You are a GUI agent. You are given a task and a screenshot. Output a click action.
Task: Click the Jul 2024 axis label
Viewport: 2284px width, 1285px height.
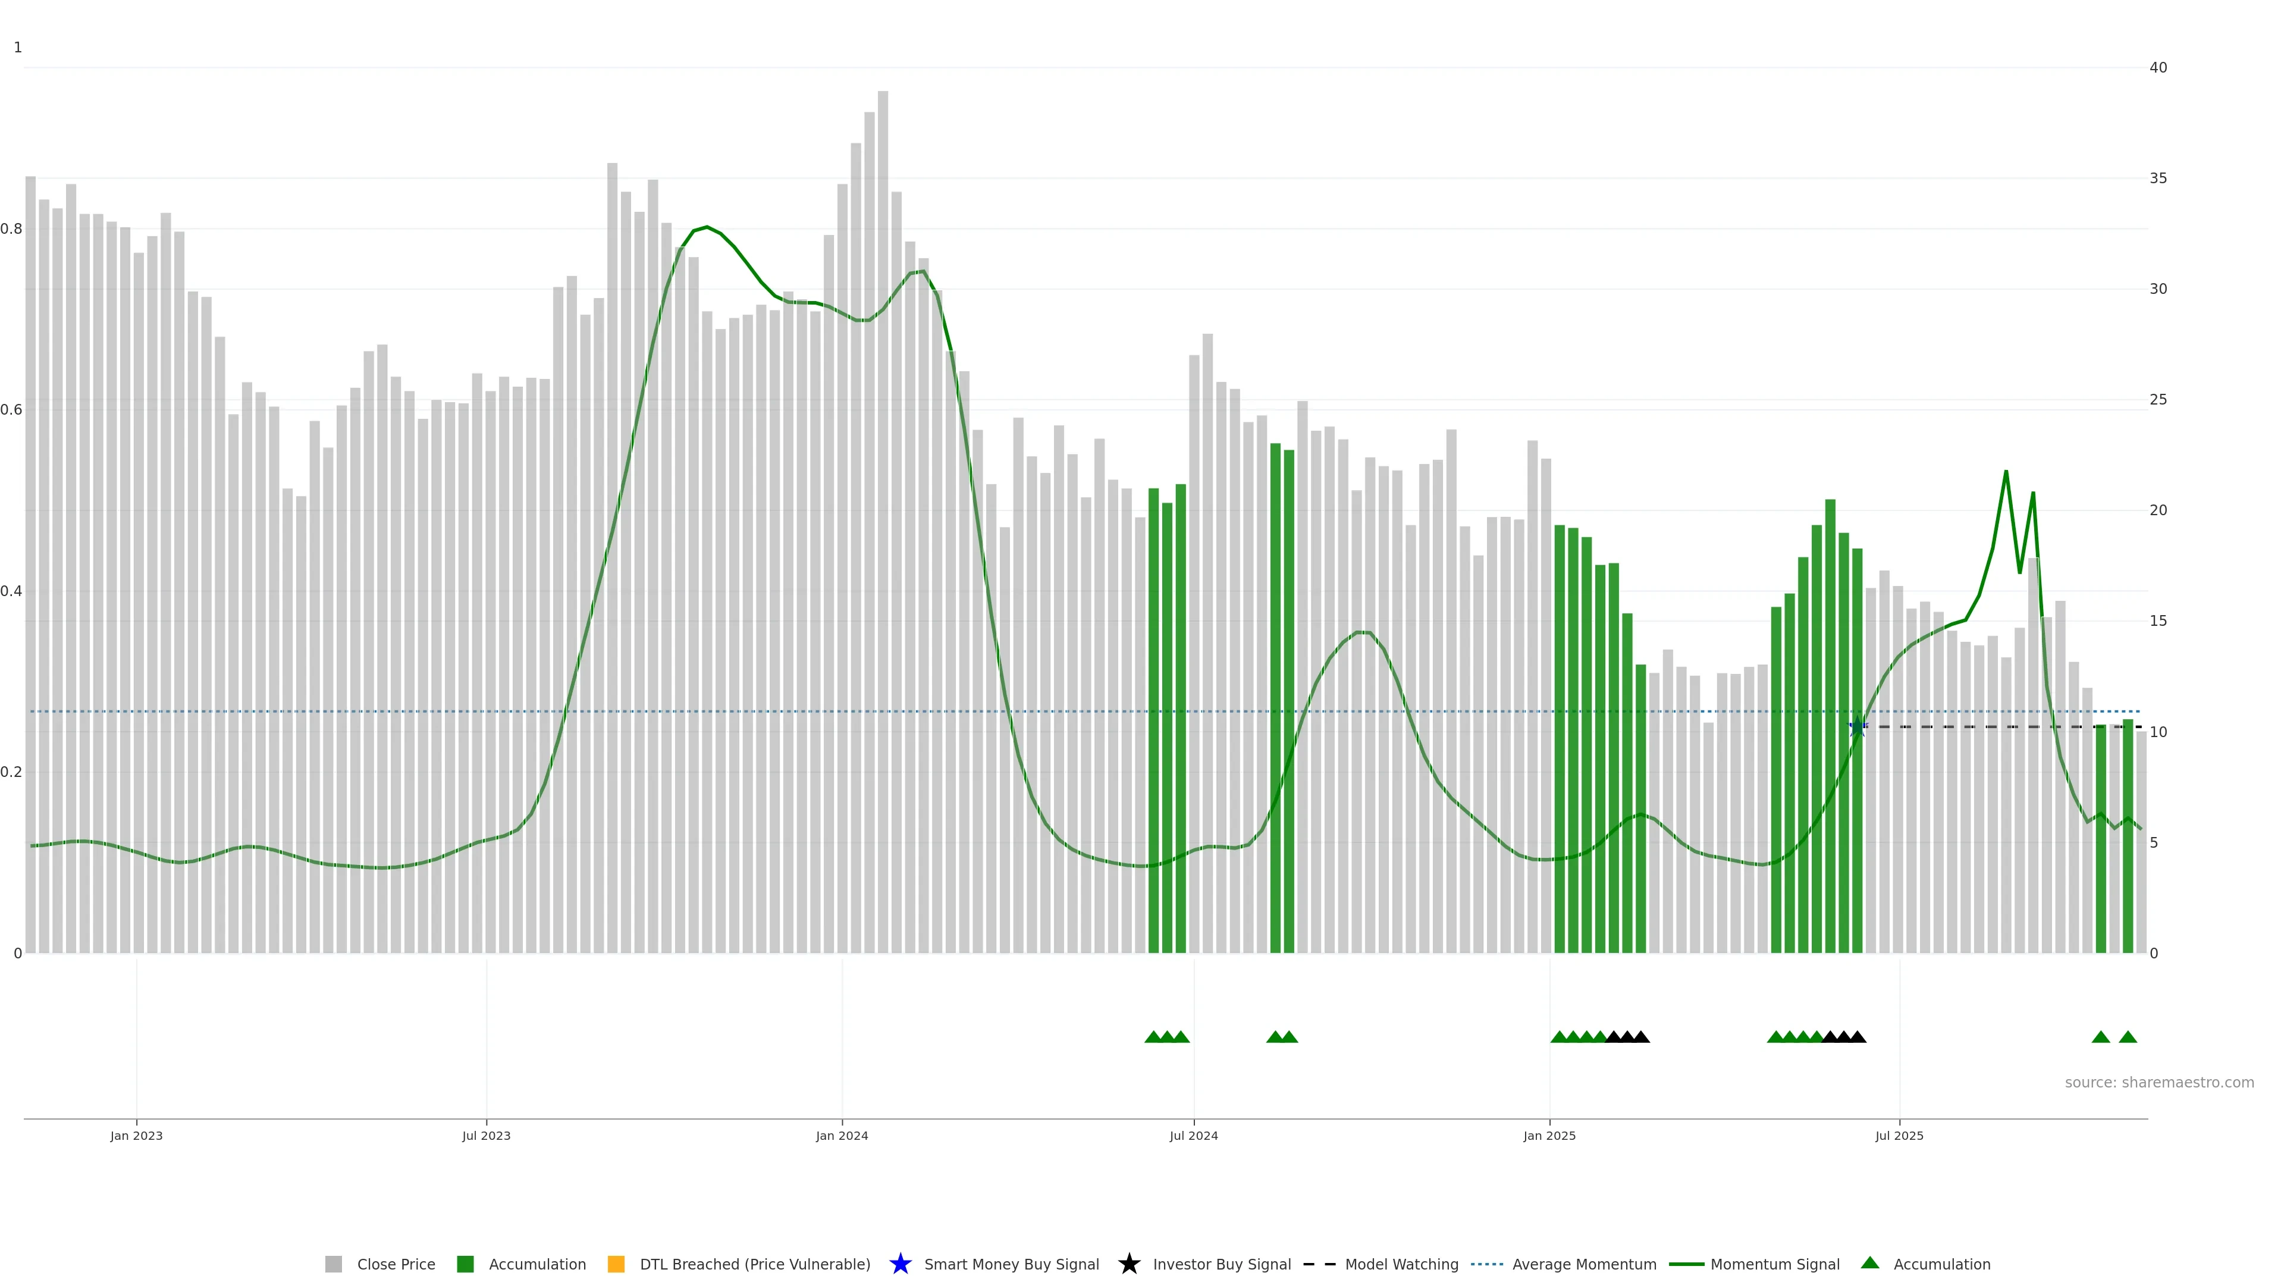coord(1193,1136)
